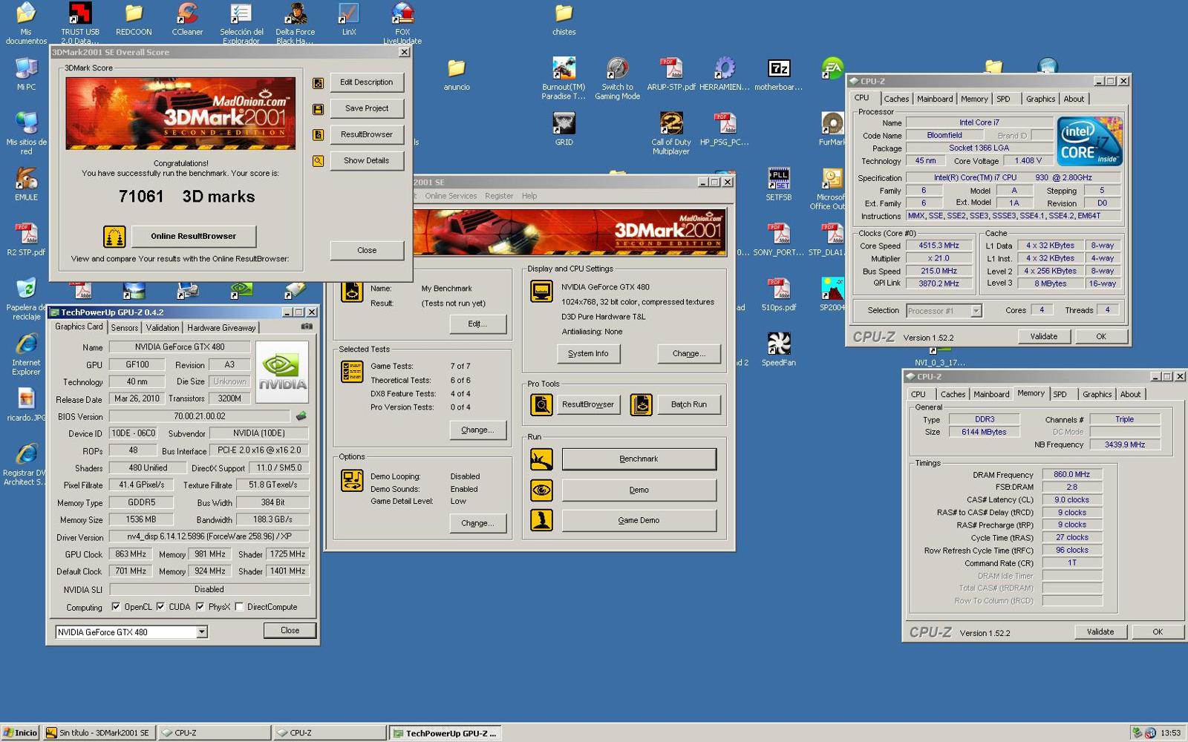Open the Delta Force Black Hawk shortcut
The image size is (1188, 742).
296,23
